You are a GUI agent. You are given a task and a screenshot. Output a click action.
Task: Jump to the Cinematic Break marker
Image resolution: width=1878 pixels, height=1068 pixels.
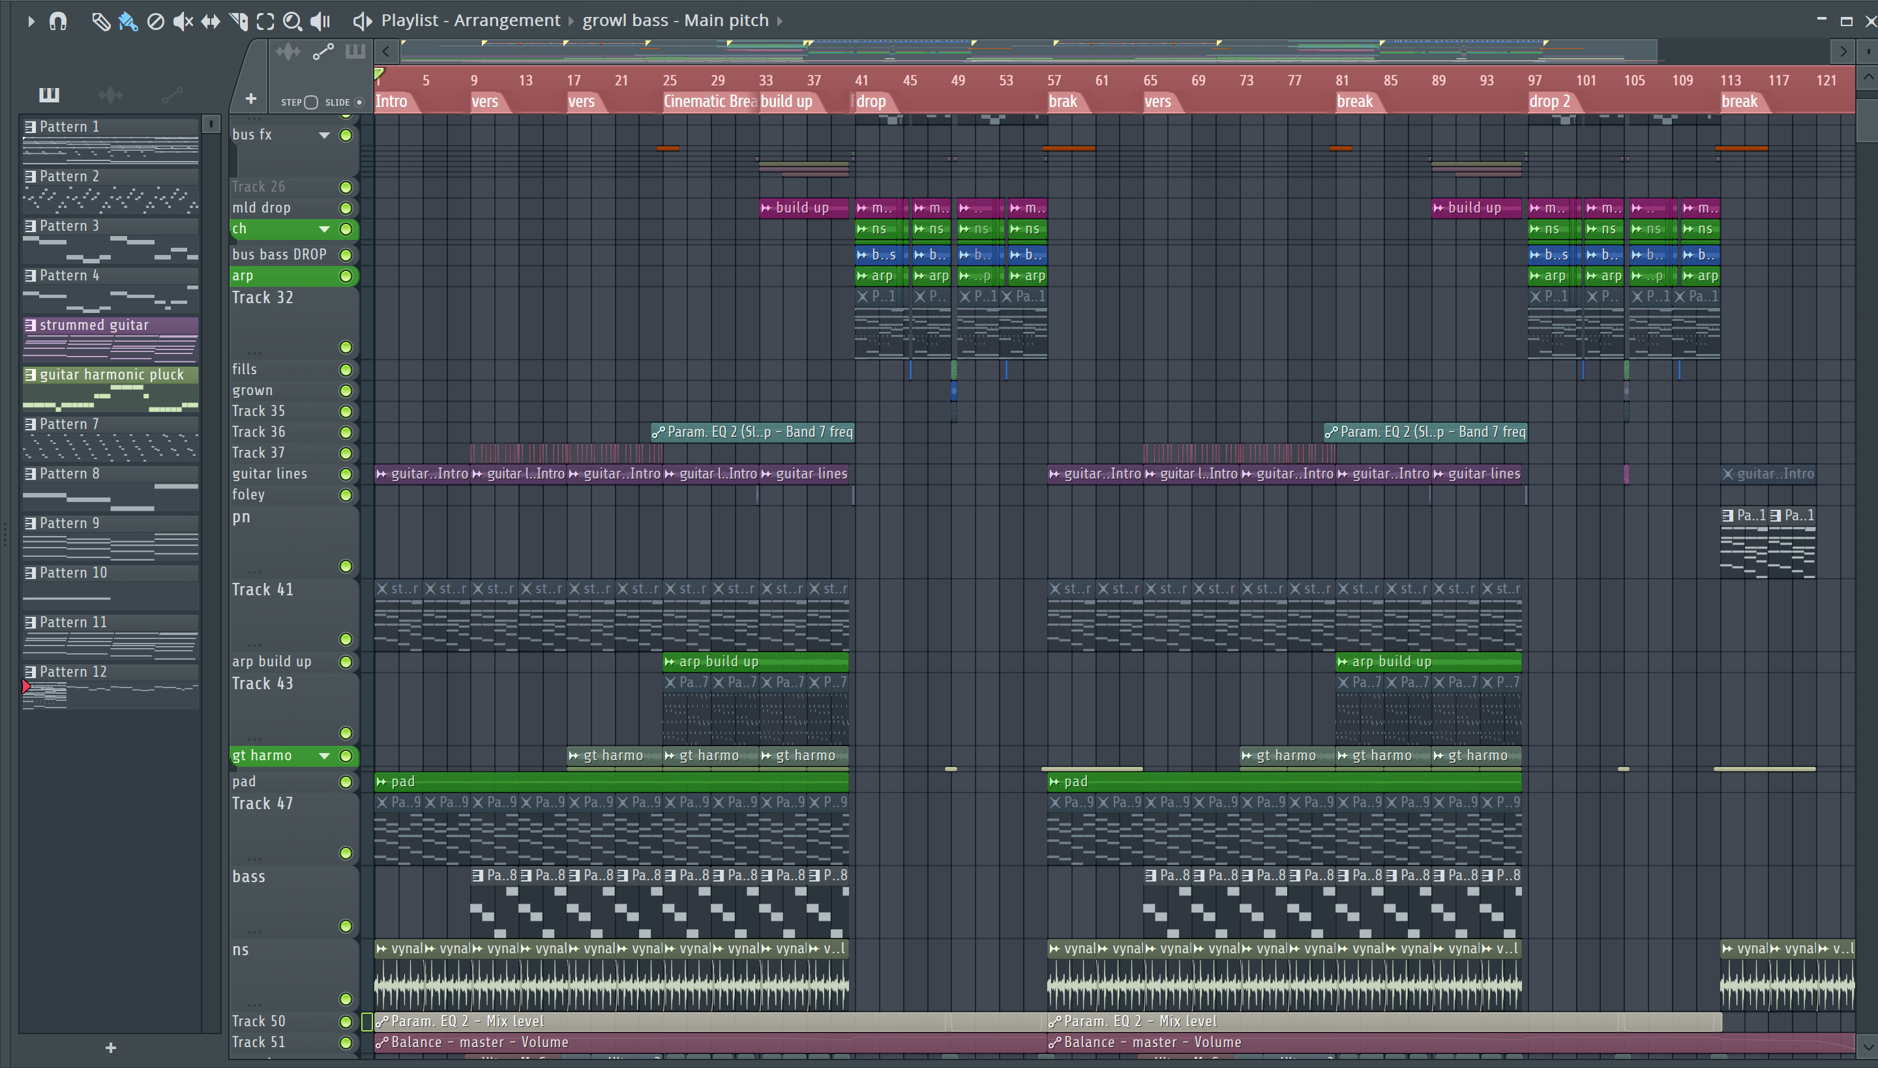(x=709, y=101)
